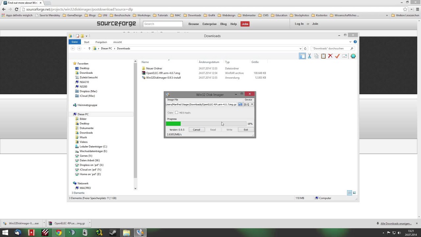Click Alle Downloads anzeigen link
This screenshot has width=421, height=237.
(x=396, y=224)
